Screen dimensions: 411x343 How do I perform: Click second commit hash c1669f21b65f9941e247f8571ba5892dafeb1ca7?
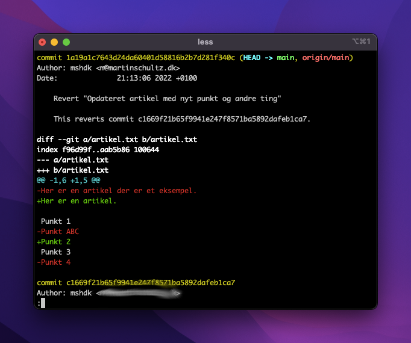[151, 283]
